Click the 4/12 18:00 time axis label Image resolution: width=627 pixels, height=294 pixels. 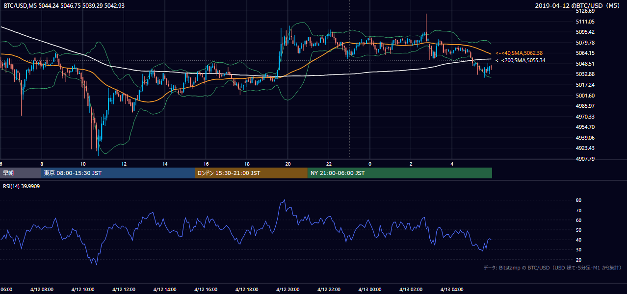(x=247, y=290)
